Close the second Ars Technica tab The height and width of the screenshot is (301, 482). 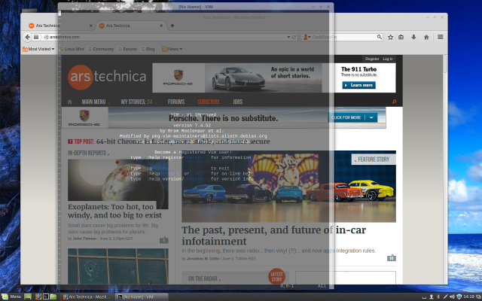[x=161, y=26]
